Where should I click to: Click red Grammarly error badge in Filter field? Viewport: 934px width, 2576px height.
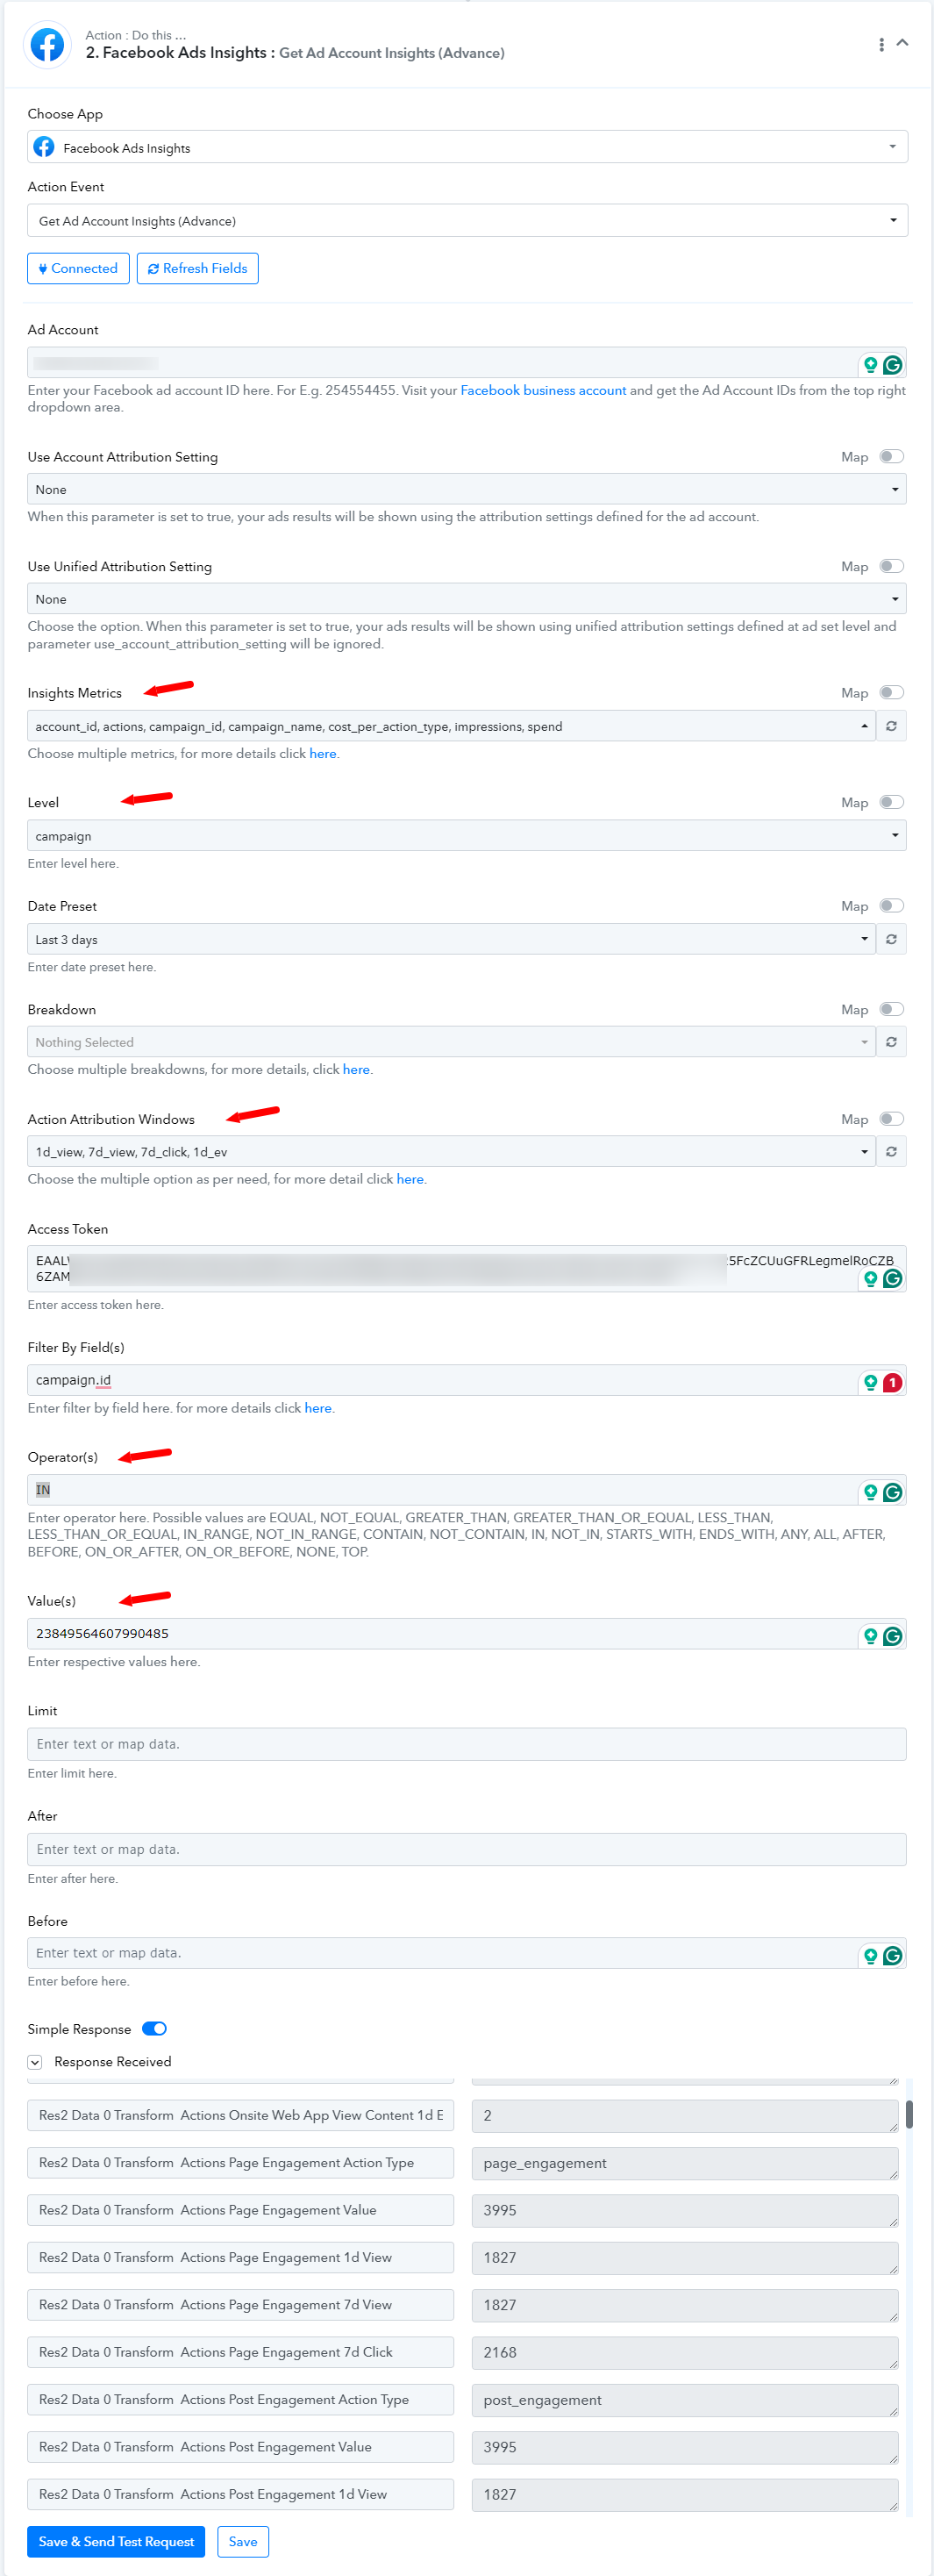point(893,1382)
